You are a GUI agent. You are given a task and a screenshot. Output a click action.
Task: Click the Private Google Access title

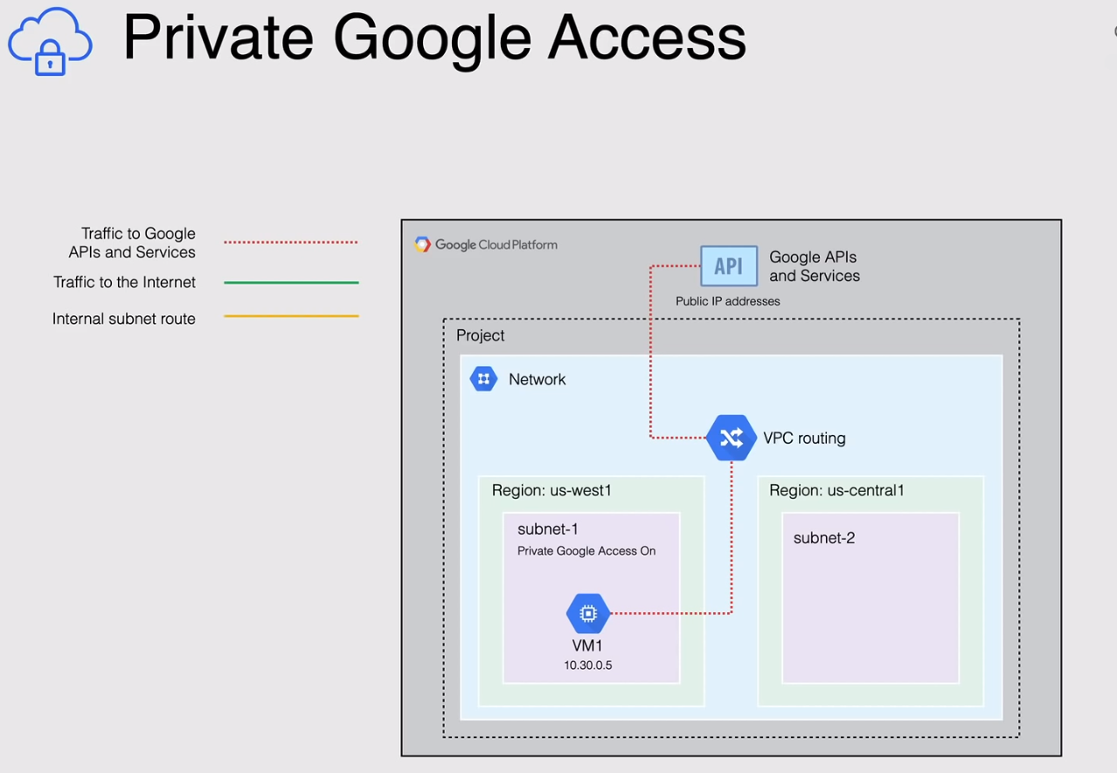click(x=434, y=38)
